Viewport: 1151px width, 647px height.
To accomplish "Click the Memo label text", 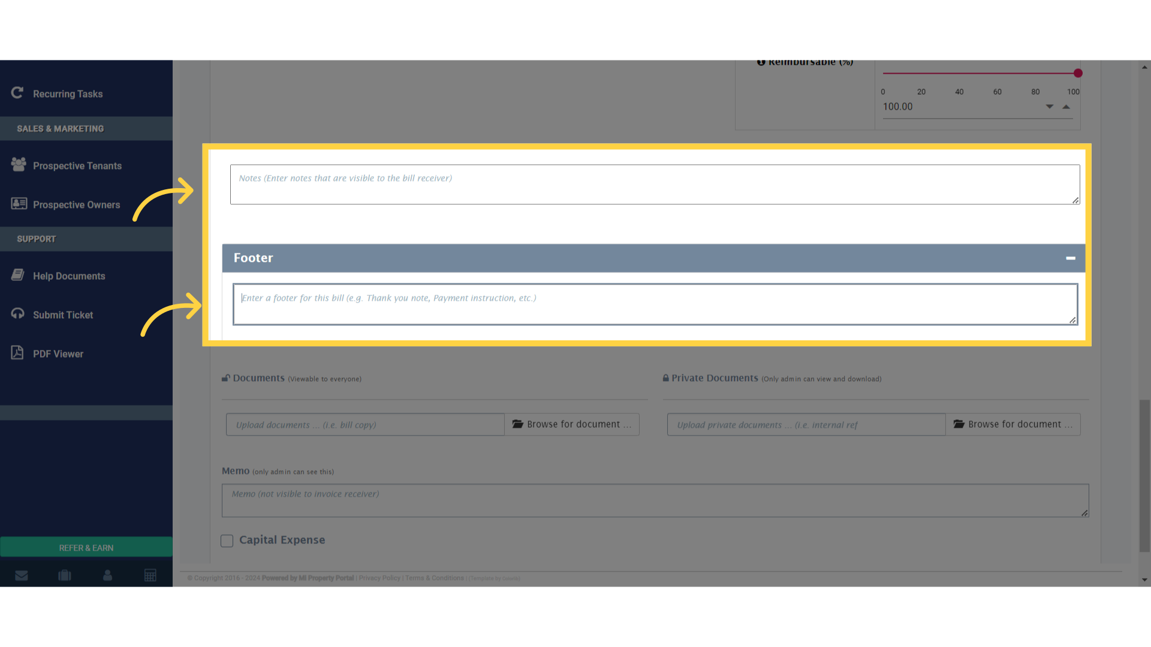I will tap(236, 471).
